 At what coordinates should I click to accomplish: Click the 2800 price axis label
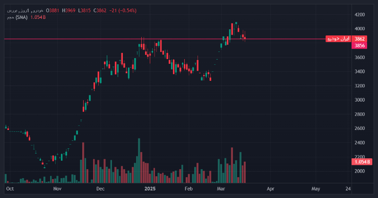(360, 114)
